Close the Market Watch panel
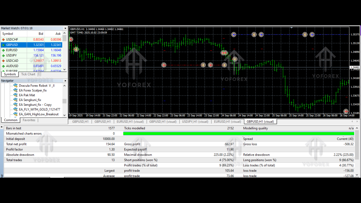361x203 pixels. [x=65, y=28]
